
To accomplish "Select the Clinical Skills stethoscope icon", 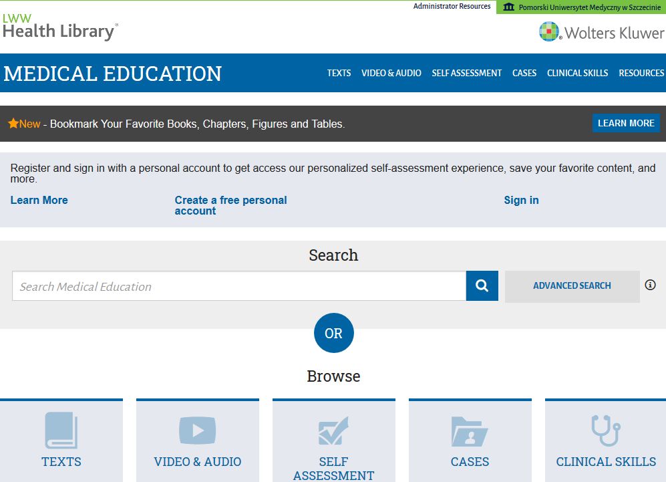I will click(x=605, y=430).
